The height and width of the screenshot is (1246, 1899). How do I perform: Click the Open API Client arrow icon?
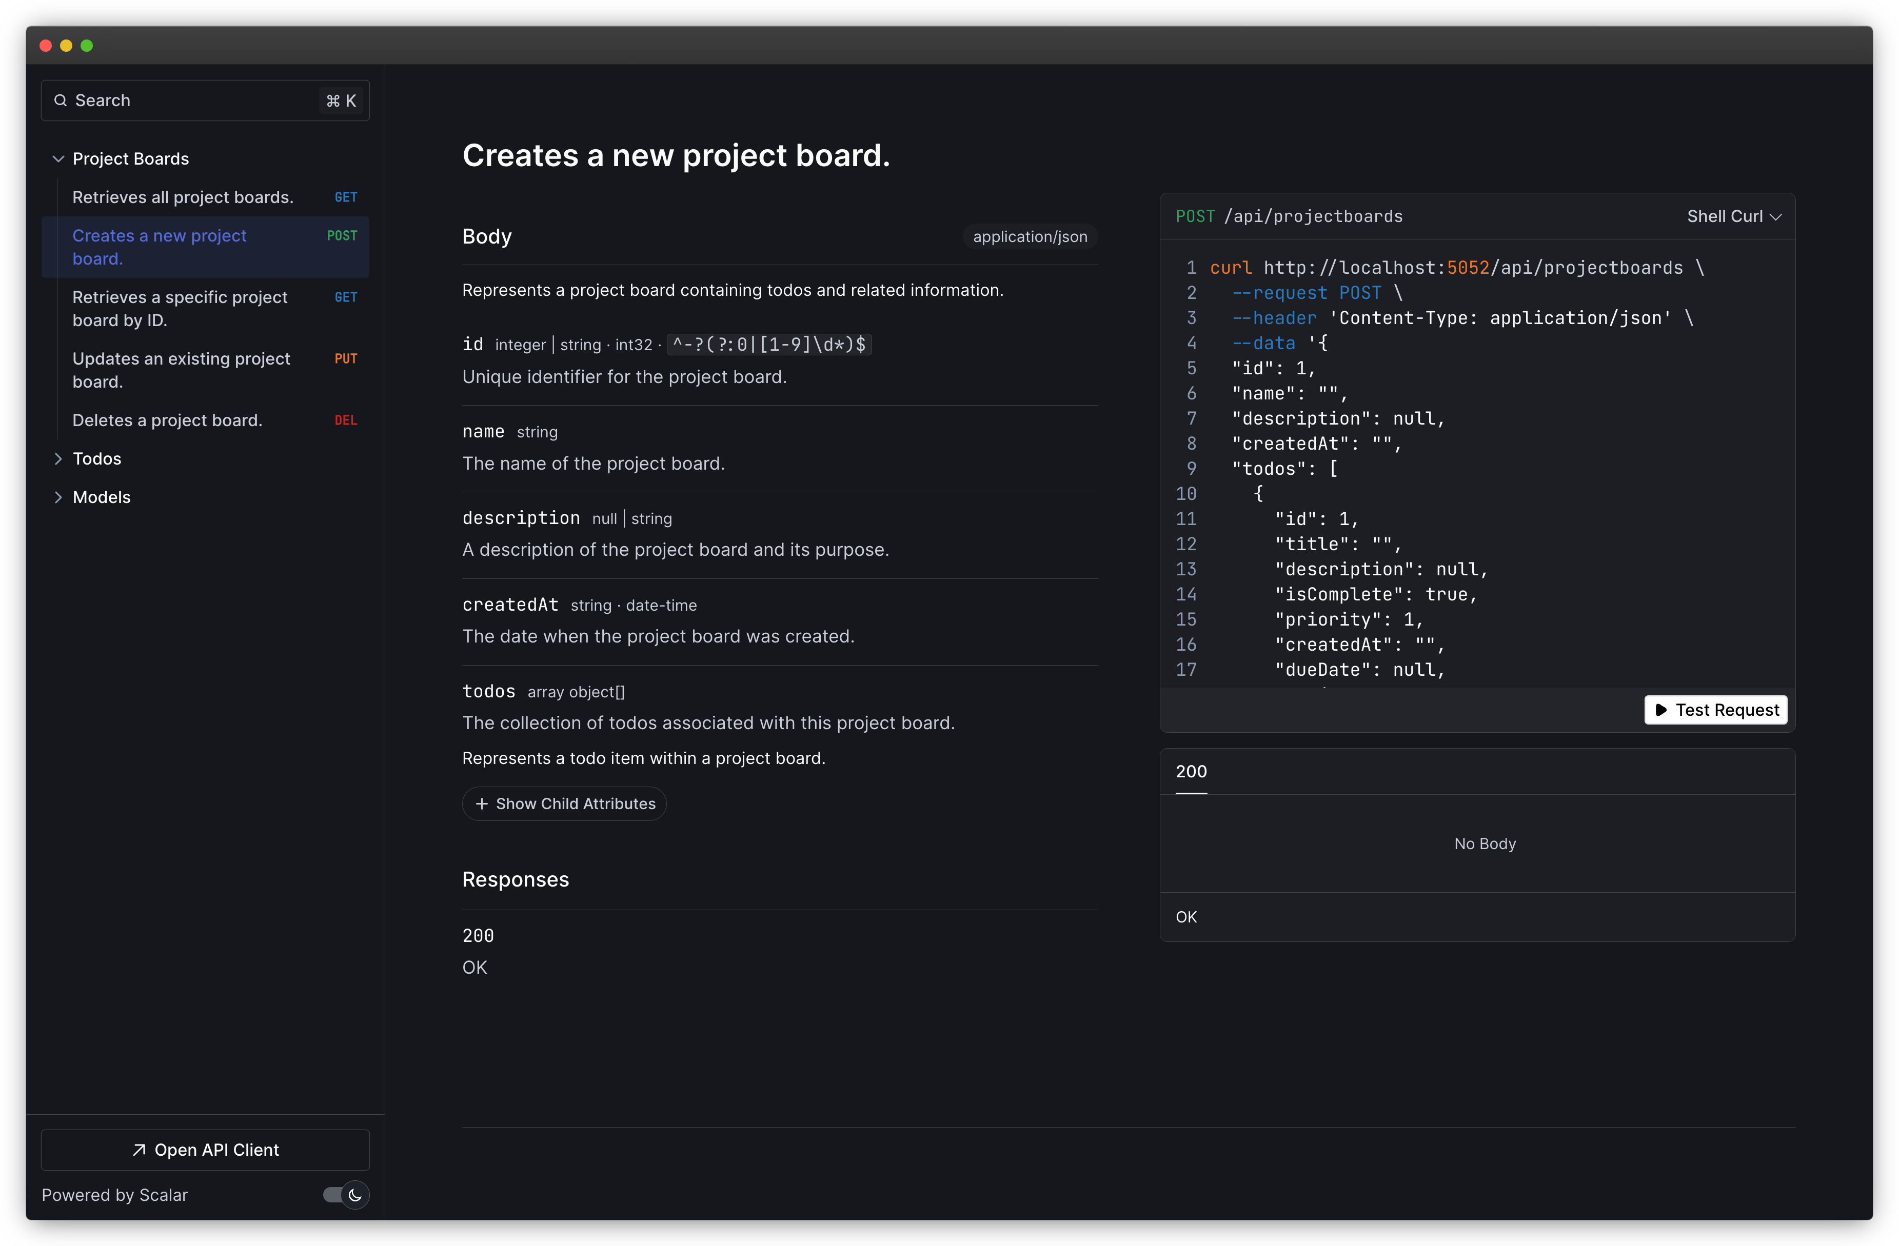(x=139, y=1150)
